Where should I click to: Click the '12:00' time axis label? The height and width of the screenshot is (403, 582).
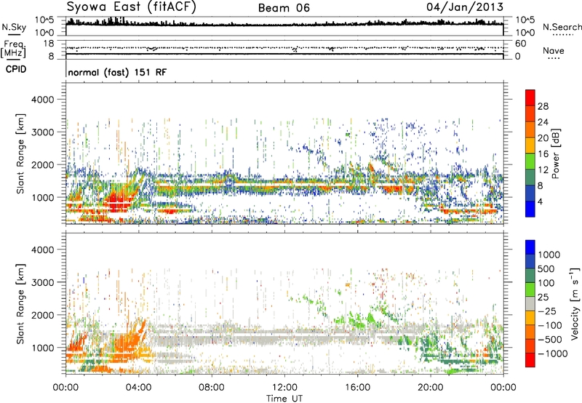click(x=284, y=388)
